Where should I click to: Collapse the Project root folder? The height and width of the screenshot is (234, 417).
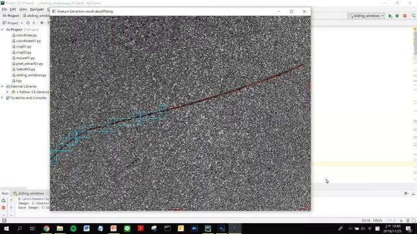(x=3, y=30)
